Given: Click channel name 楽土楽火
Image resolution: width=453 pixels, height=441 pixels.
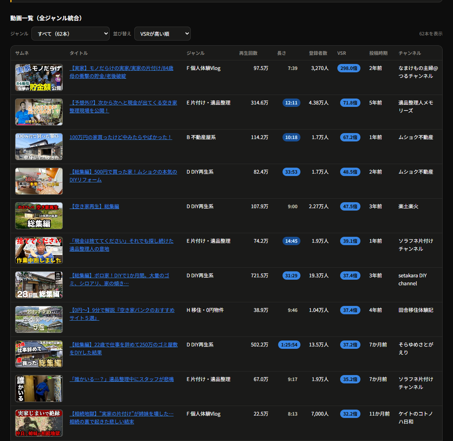Looking at the screenshot, I should point(408,207).
